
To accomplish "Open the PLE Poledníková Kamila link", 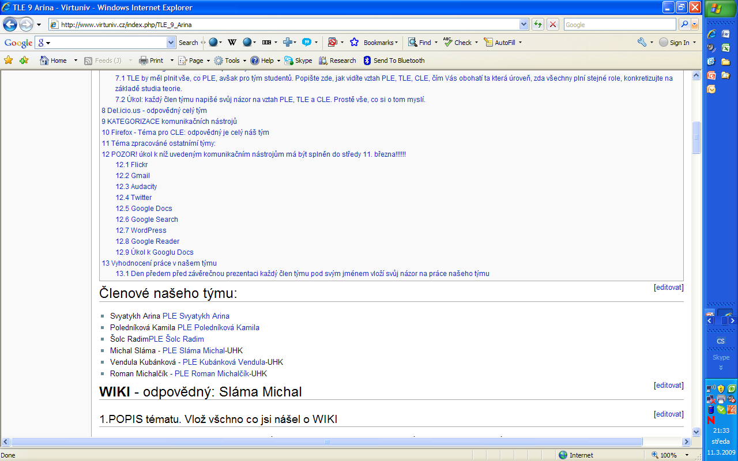I will click(219, 327).
